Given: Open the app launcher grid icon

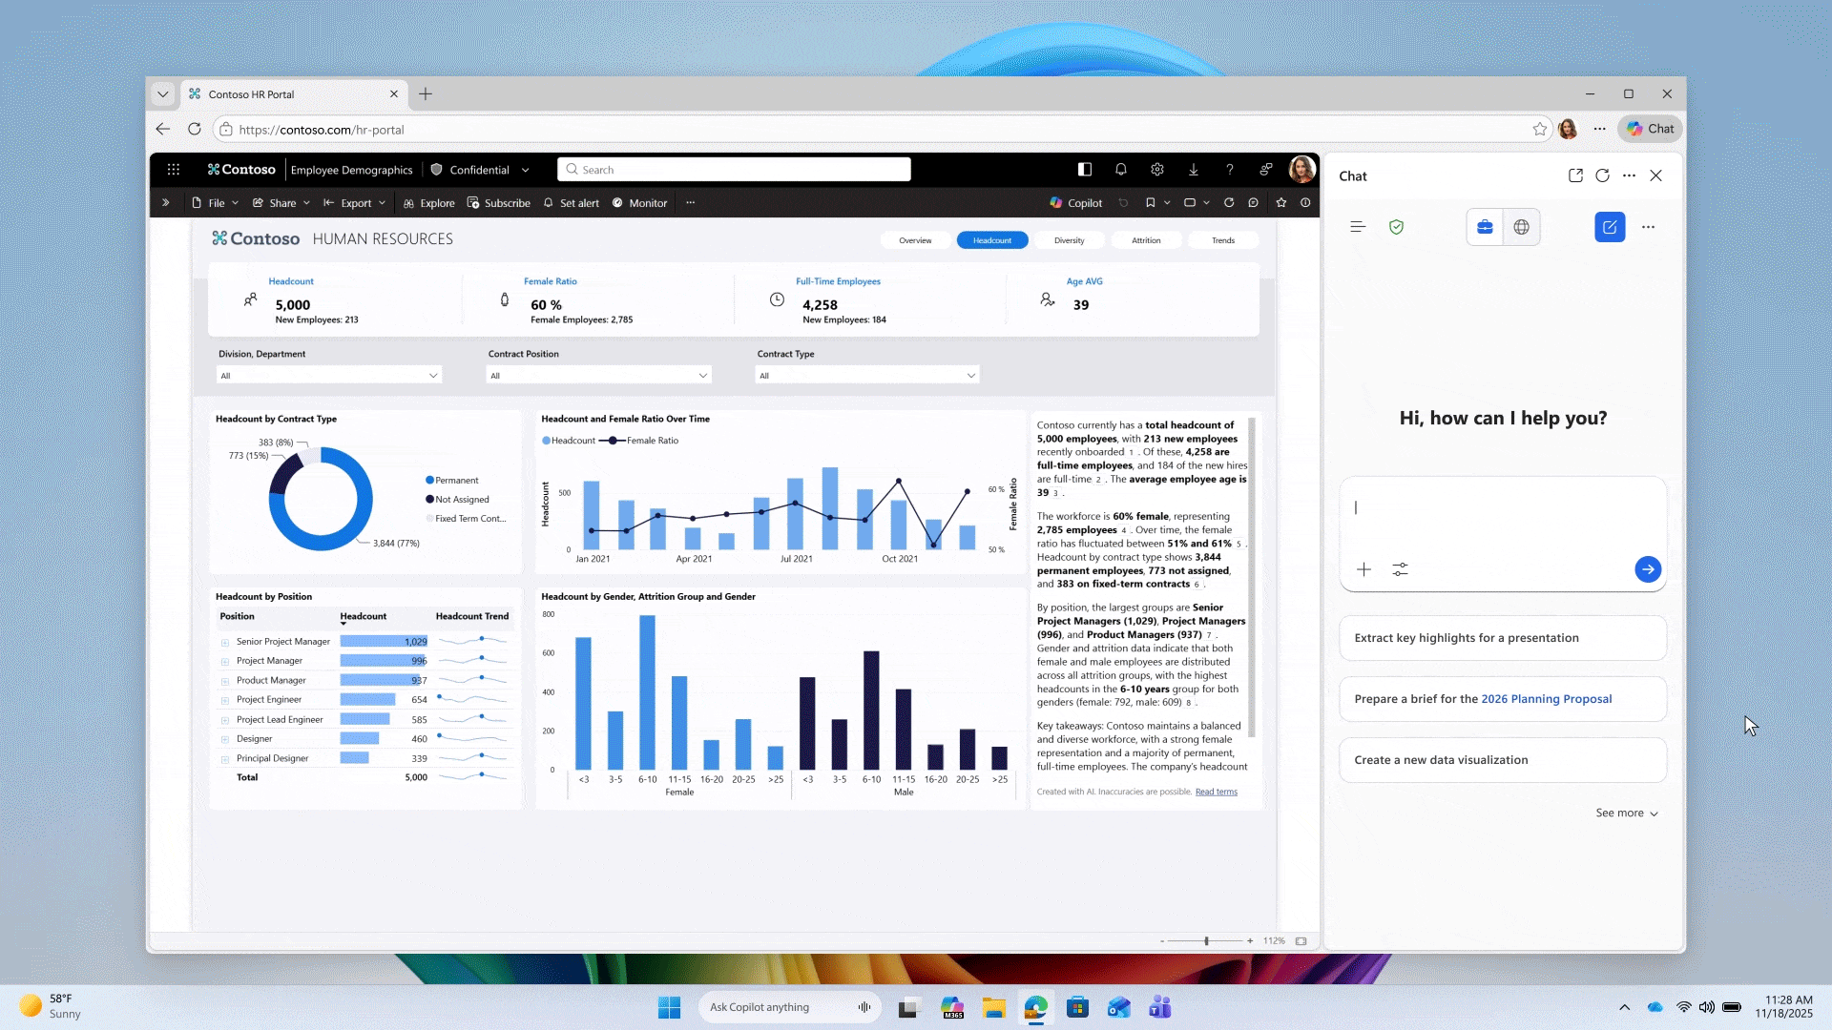Looking at the screenshot, I should pos(174,170).
